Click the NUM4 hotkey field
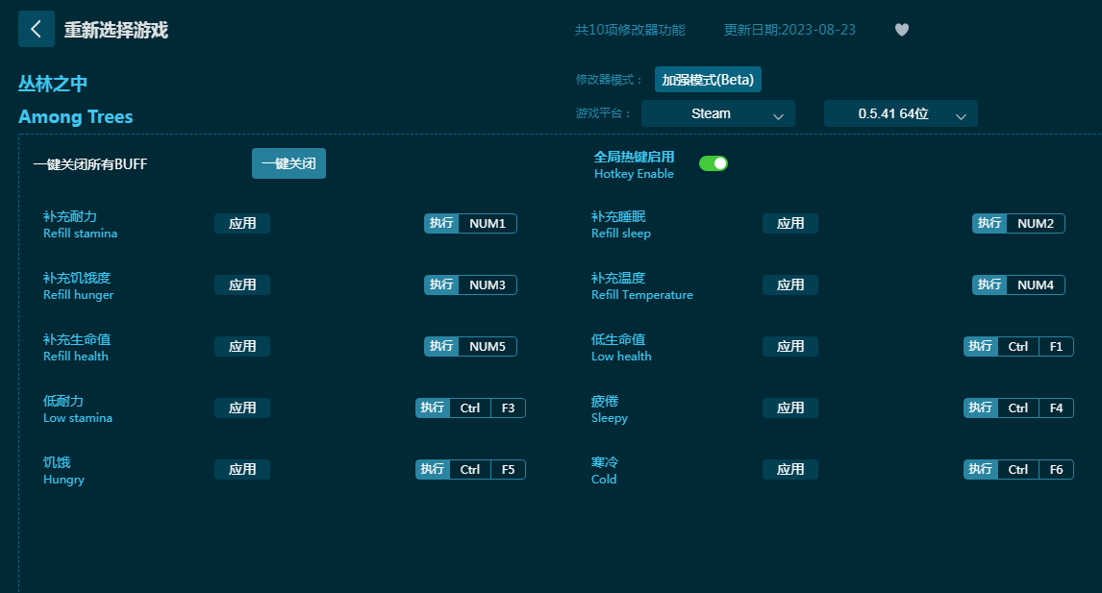The width and height of the screenshot is (1102, 593). click(1035, 284)
